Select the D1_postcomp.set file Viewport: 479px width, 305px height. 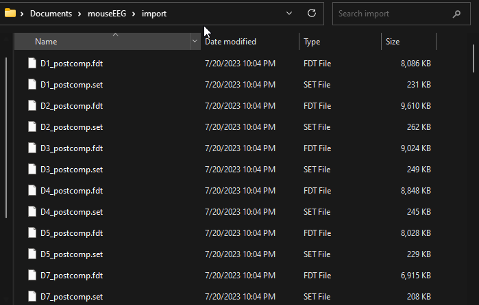pyautogui.click(x=71, y=85)
